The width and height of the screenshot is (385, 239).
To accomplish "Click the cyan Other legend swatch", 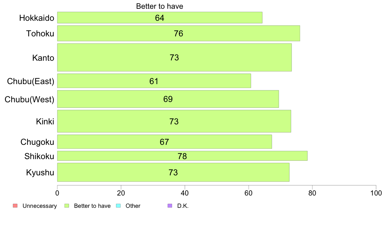I will 118,206.
